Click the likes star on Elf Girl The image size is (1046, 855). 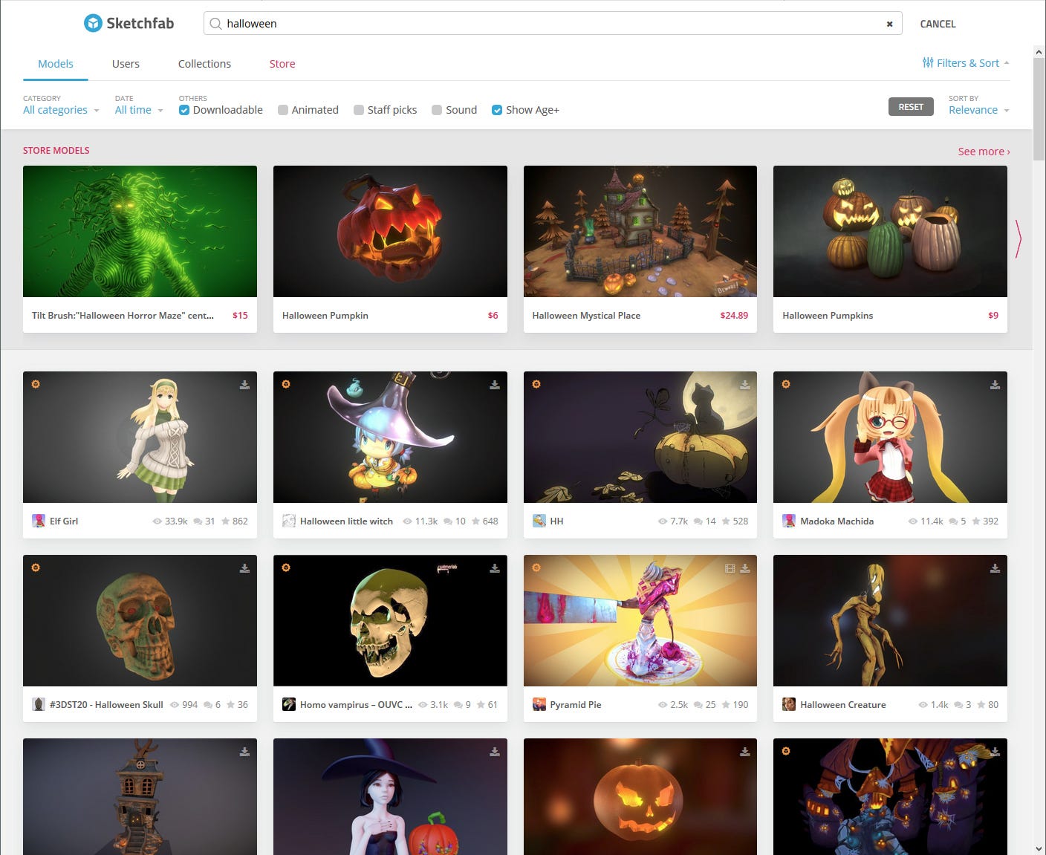(225, 521)
